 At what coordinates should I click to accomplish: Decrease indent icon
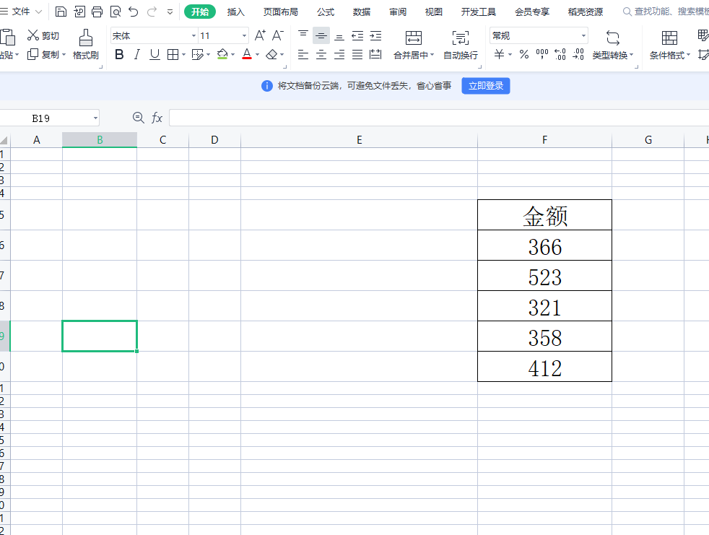(357, 35)
